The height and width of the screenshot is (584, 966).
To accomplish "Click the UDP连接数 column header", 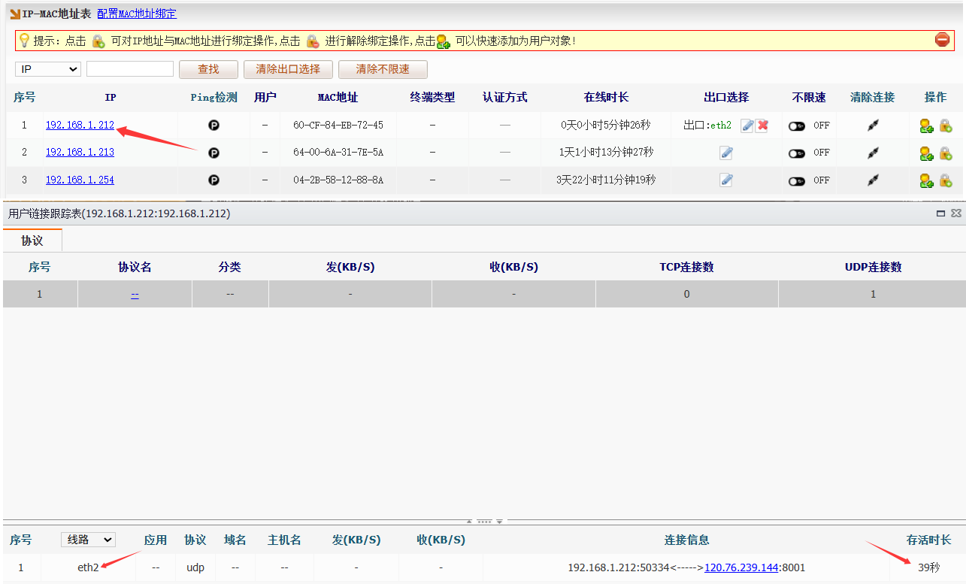I will 873,267.
